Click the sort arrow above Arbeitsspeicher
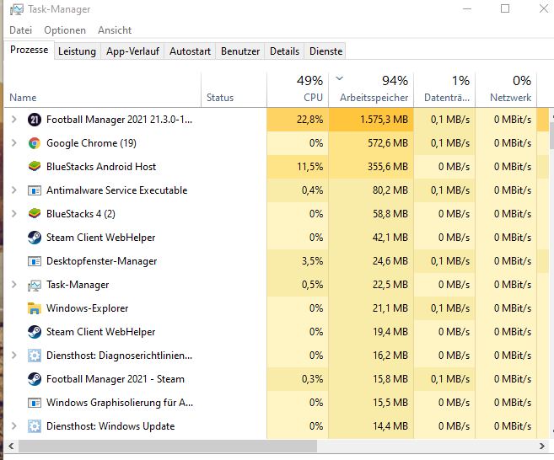This screenshot has height=460, width=554. 340,78
